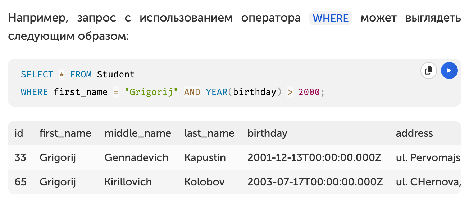Click the SELECT keyword in code block
The image size is (469, 198).
coord(37,75)
